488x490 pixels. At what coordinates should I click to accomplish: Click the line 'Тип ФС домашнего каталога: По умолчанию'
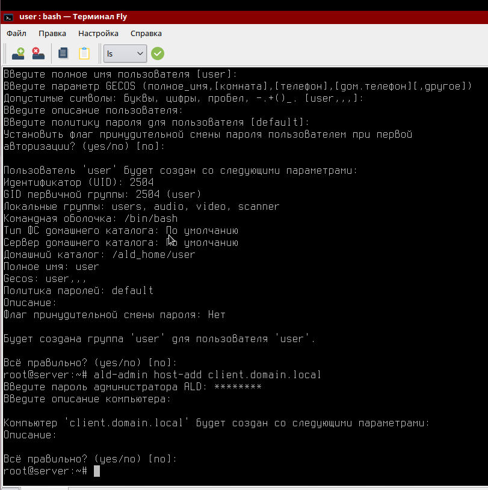pos(121,231)
